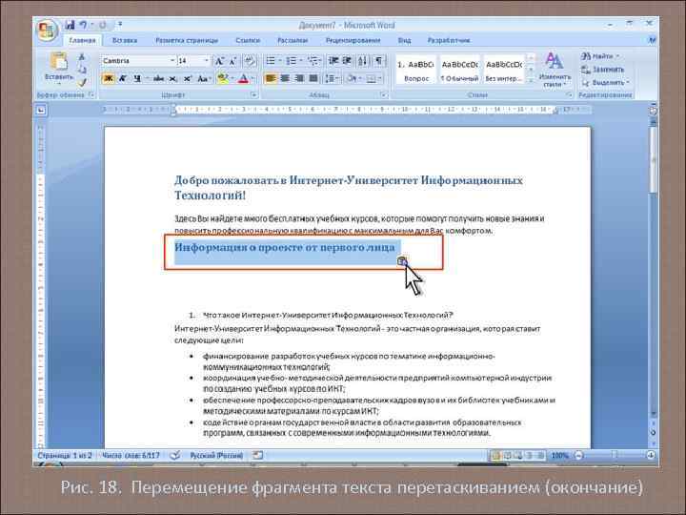Open the Шрифт dialog launcher
This screenshot has width=686, height=515.
tap(253, 95)
